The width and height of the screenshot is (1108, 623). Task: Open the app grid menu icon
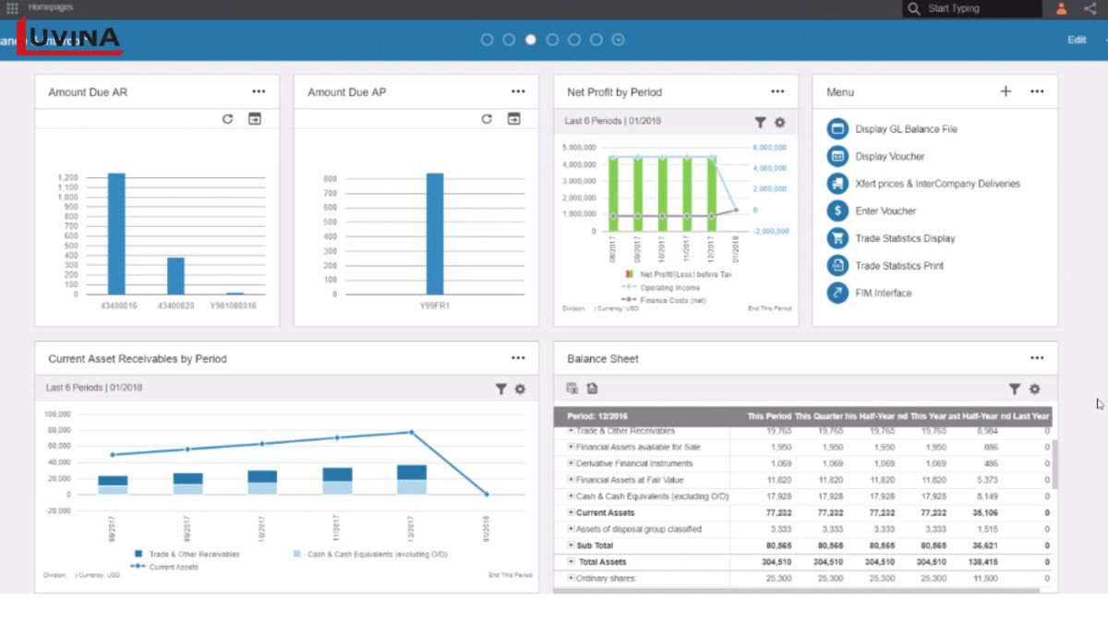12,8
